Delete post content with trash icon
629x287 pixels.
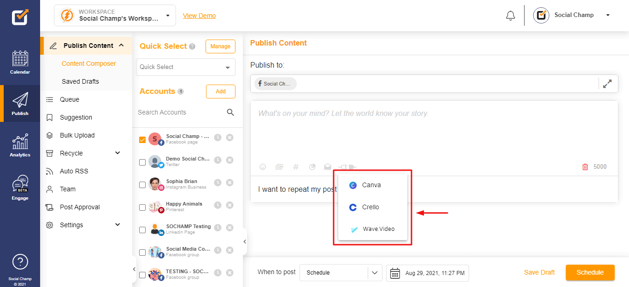coord(585,167)
